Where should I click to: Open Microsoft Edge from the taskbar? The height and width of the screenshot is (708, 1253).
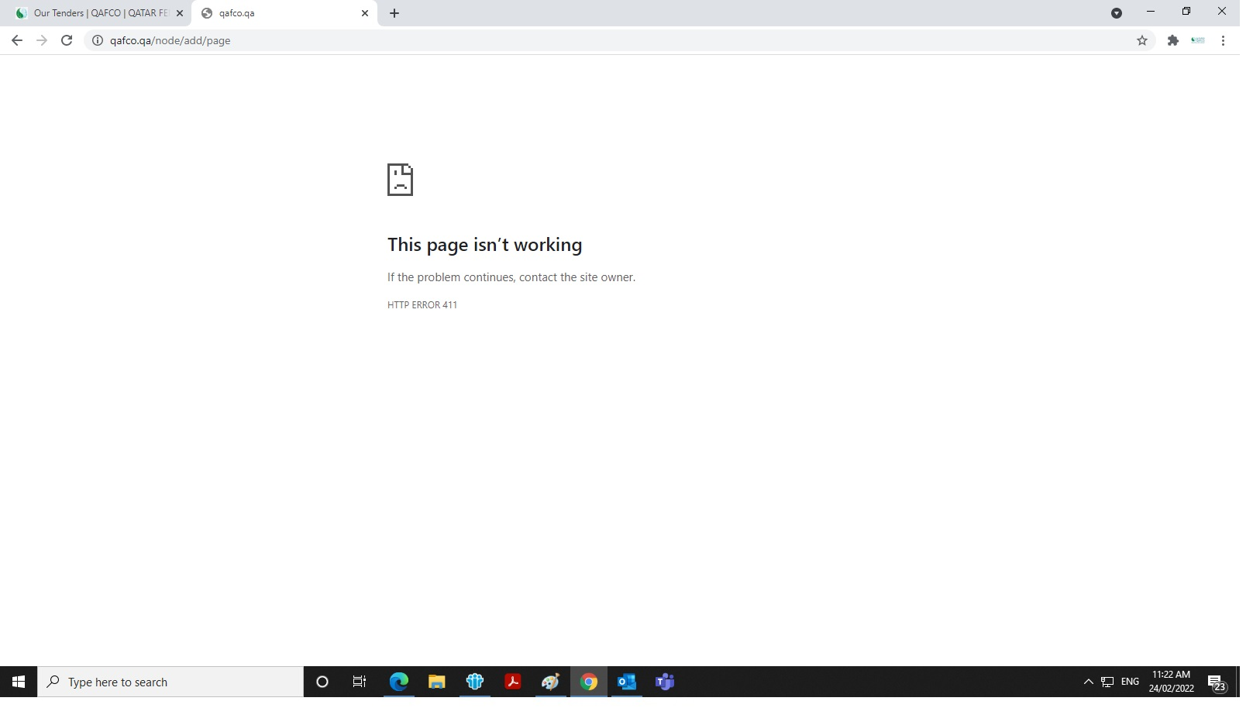[x=398, y=682]
